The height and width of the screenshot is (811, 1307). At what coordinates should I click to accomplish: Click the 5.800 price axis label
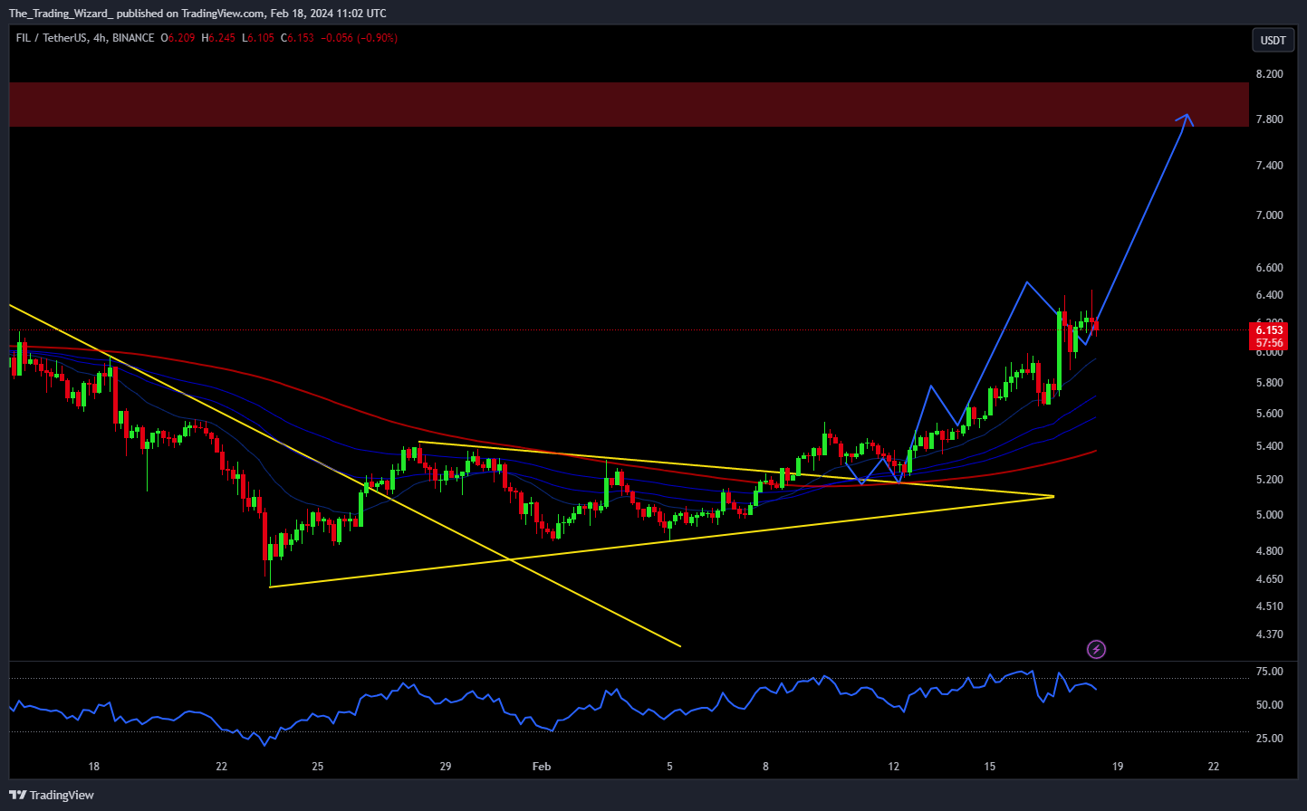tap(1269, 383)
